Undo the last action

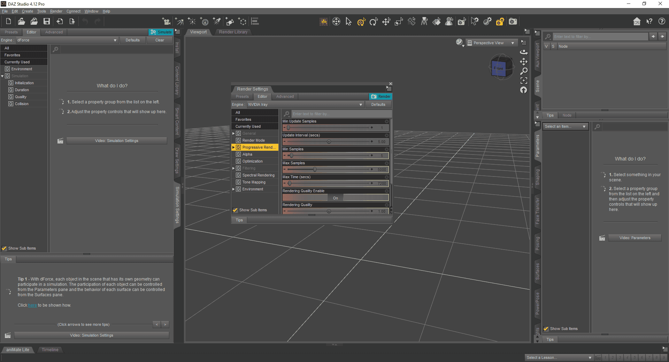(x=85, y=21)
